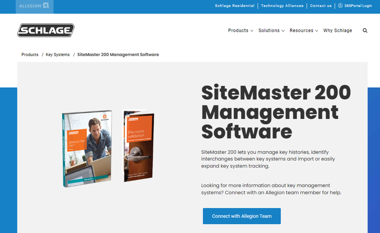Click SiteMaster 200 software box image
This screenshot has height=233, width=380.
pyautogui.click(x=87, y=149)
